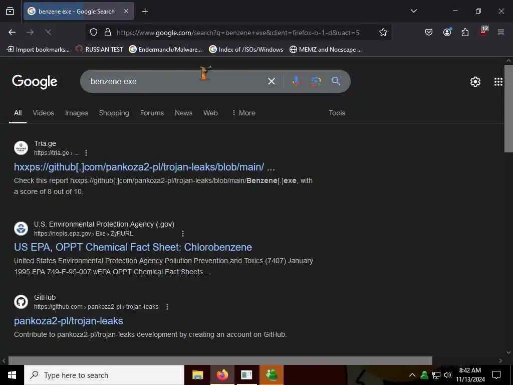Viewport: 513px width, 385px height.
Task: Click the uBlock extension icon with badge 12
Action: click(x=483, y=32)
